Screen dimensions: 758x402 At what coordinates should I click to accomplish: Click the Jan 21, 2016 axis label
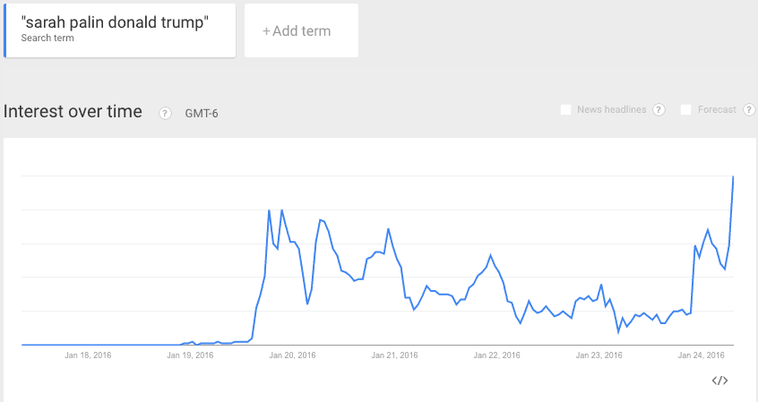(394, 355)
